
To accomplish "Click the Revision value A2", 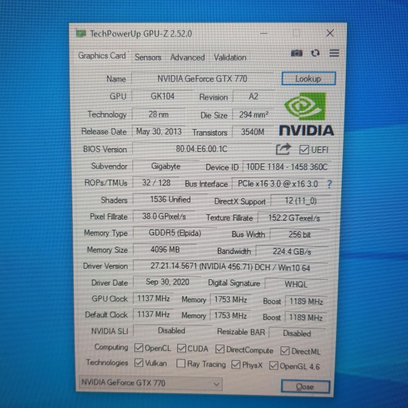I will (254, 97).
